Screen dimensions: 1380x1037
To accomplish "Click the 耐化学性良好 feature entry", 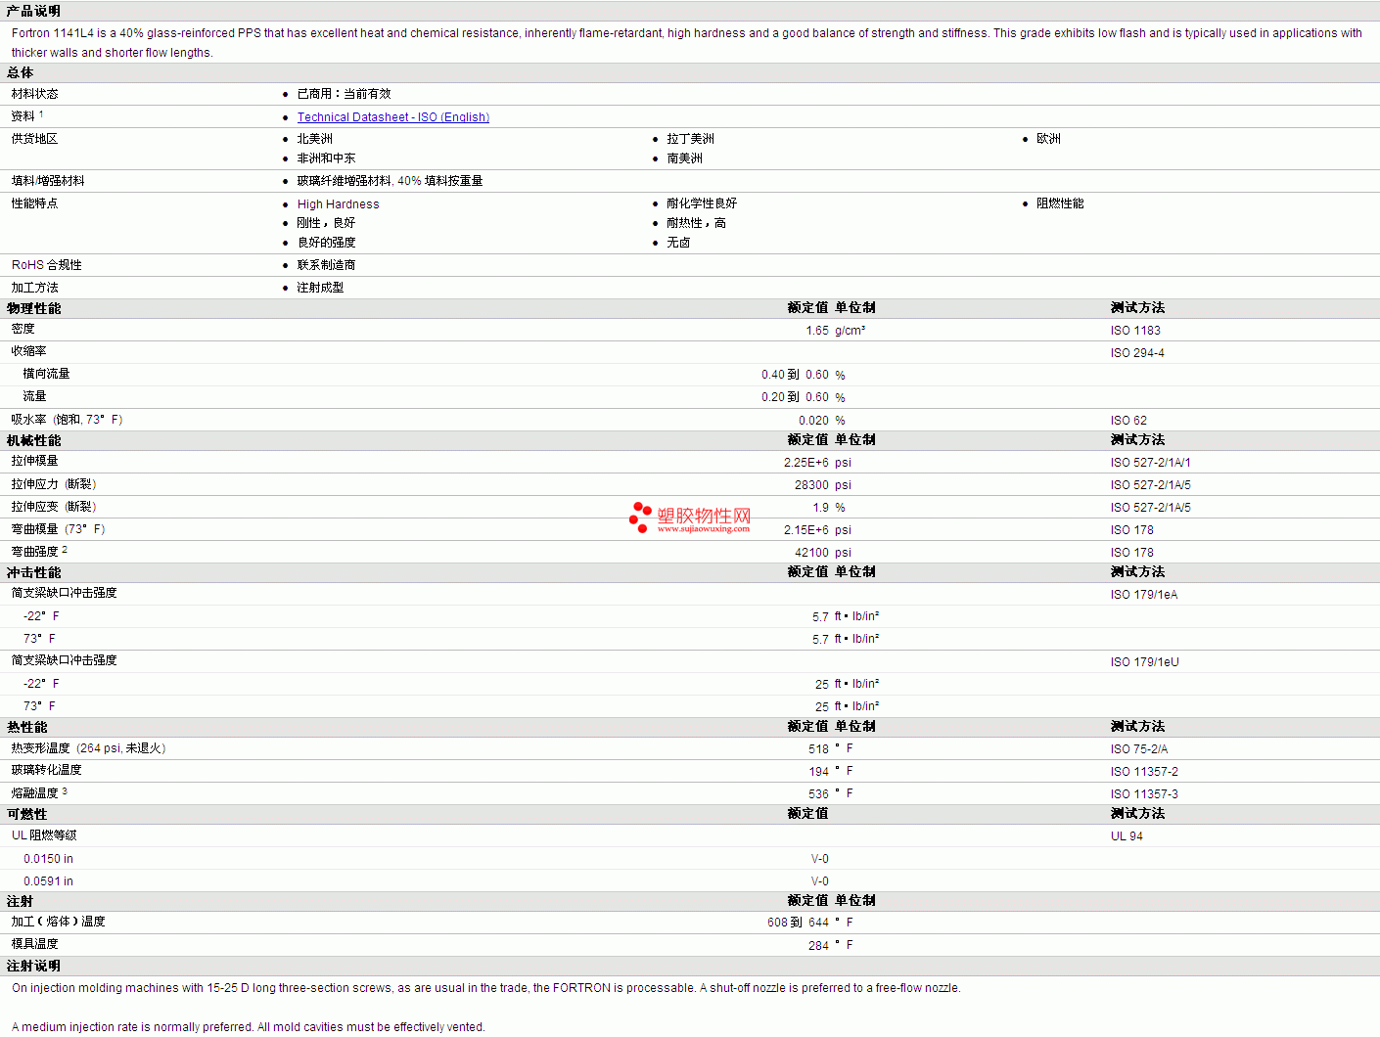I will [x=702, y=203].
